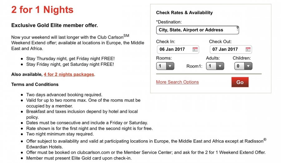281x163 pixels.
Task: Click the Room1: label text
Action: (x=194, y=66)
